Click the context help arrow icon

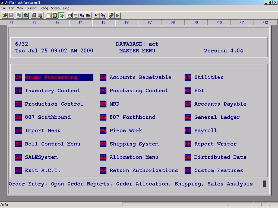[x=96, y=15]
